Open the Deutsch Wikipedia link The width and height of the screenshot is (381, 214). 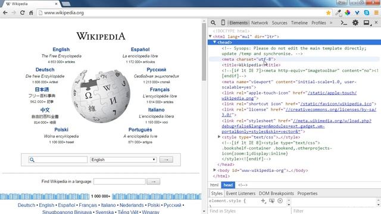(45, 70)
